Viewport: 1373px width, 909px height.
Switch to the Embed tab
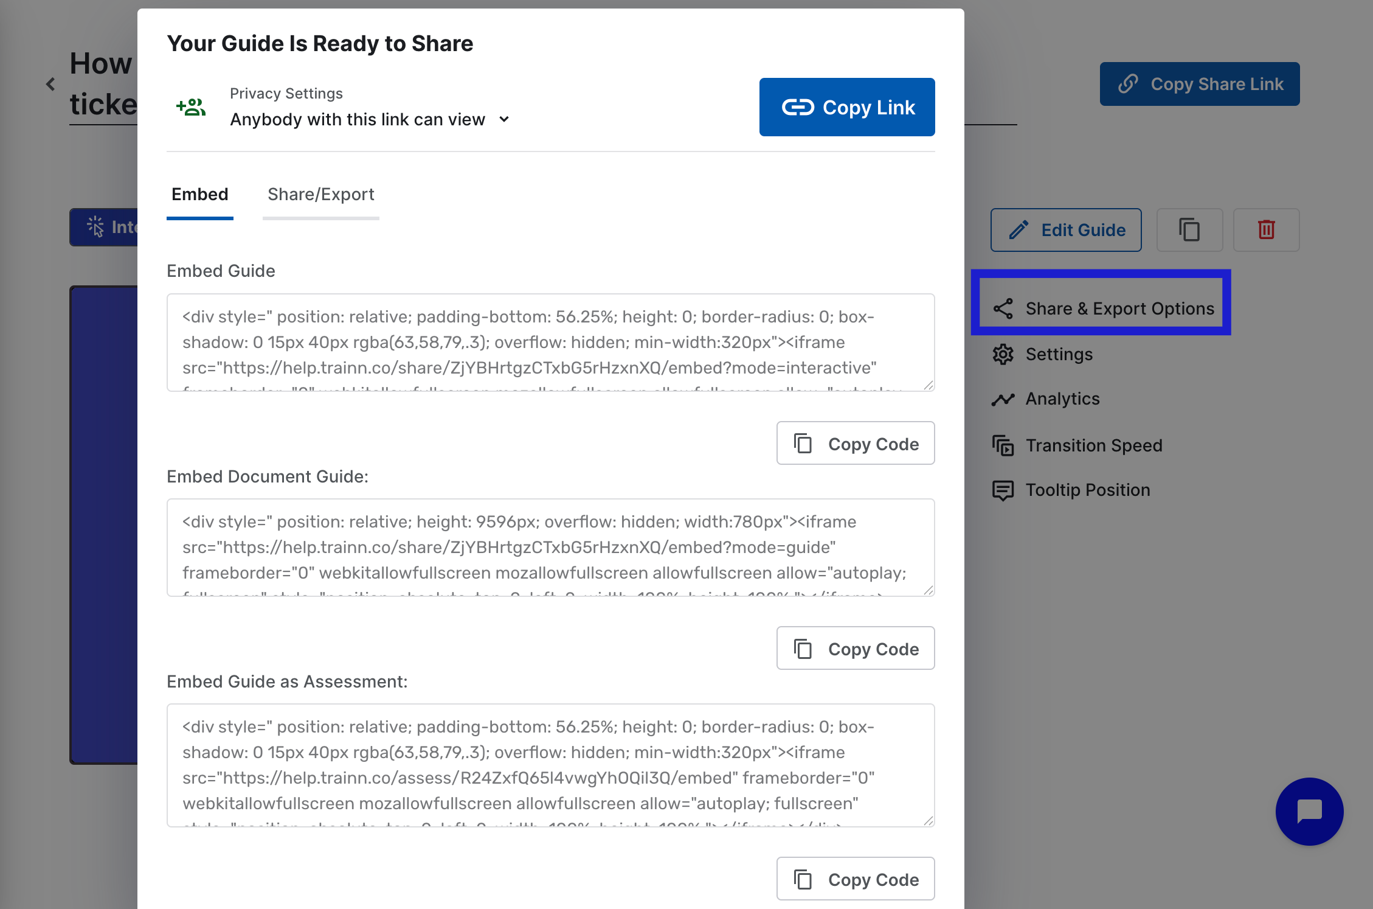click(x=200, y=195)
